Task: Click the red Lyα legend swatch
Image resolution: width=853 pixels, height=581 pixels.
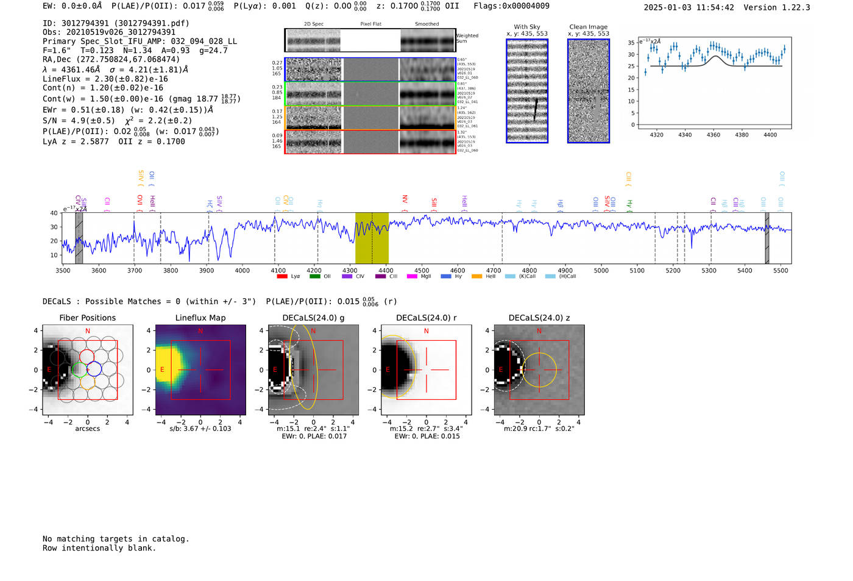Action: tap(281, 276)
